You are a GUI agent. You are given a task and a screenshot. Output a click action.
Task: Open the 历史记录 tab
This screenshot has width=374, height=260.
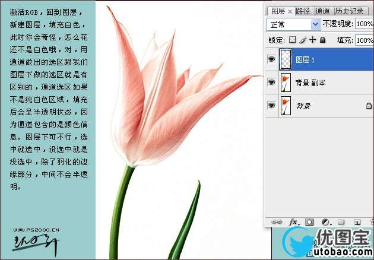coord(350,11)
